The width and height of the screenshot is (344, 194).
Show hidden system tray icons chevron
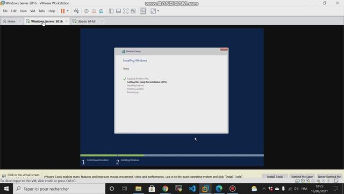pos(264,189)
